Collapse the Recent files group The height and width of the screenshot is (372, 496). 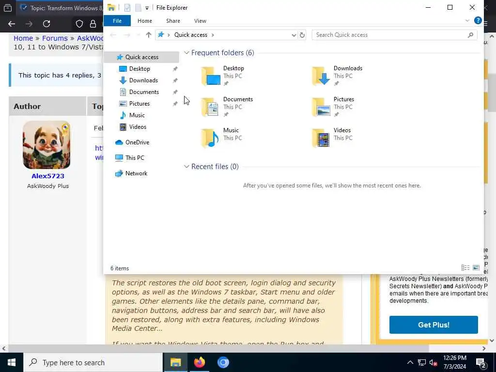point(186,167)
